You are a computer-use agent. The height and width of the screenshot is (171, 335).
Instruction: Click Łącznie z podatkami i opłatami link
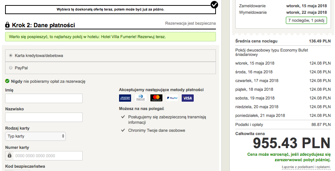(x=308, y=167)
